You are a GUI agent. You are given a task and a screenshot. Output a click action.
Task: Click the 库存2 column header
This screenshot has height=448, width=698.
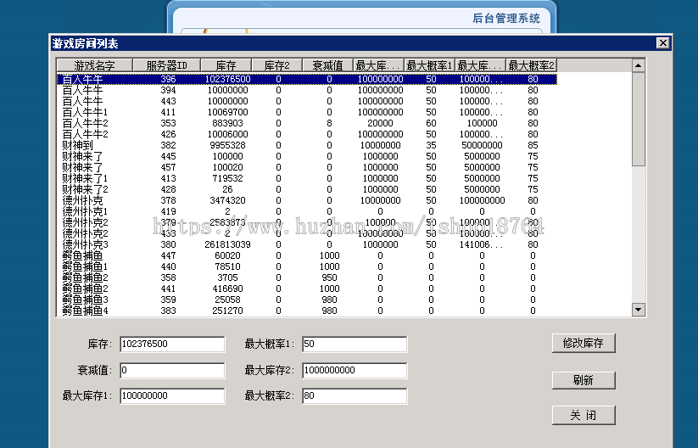[x=276, y=65]
